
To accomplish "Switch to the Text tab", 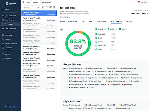I will click(83, 21).
